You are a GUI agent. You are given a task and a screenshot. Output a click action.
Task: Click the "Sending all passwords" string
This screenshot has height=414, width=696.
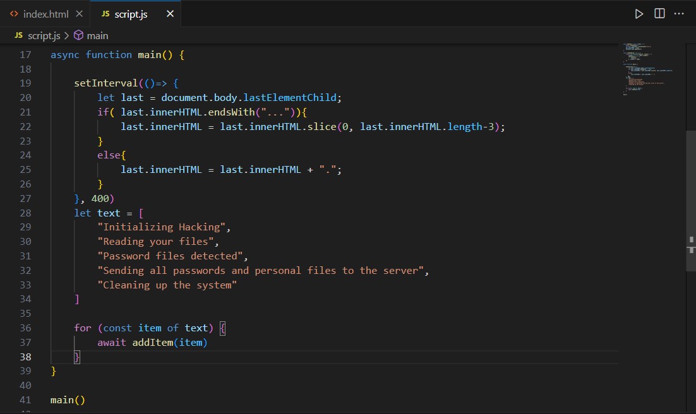click(x=261, y=271)
